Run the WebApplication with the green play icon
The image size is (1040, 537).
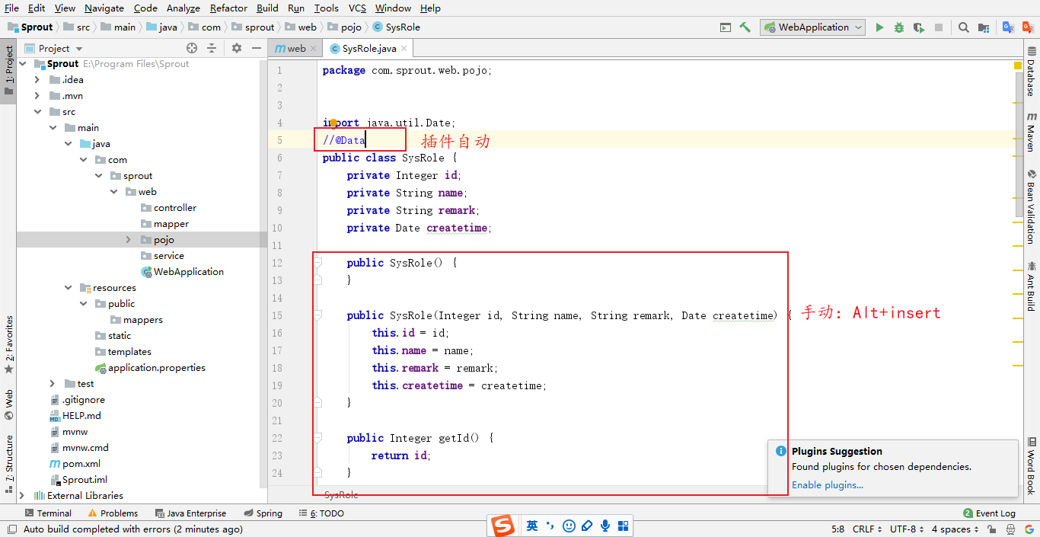click(879, 27)
